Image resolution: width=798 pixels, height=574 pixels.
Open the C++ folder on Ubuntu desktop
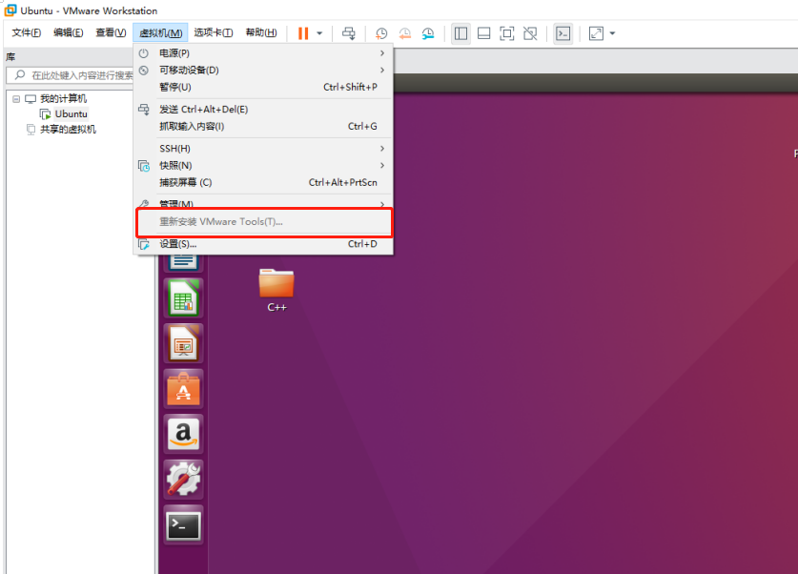276,290
